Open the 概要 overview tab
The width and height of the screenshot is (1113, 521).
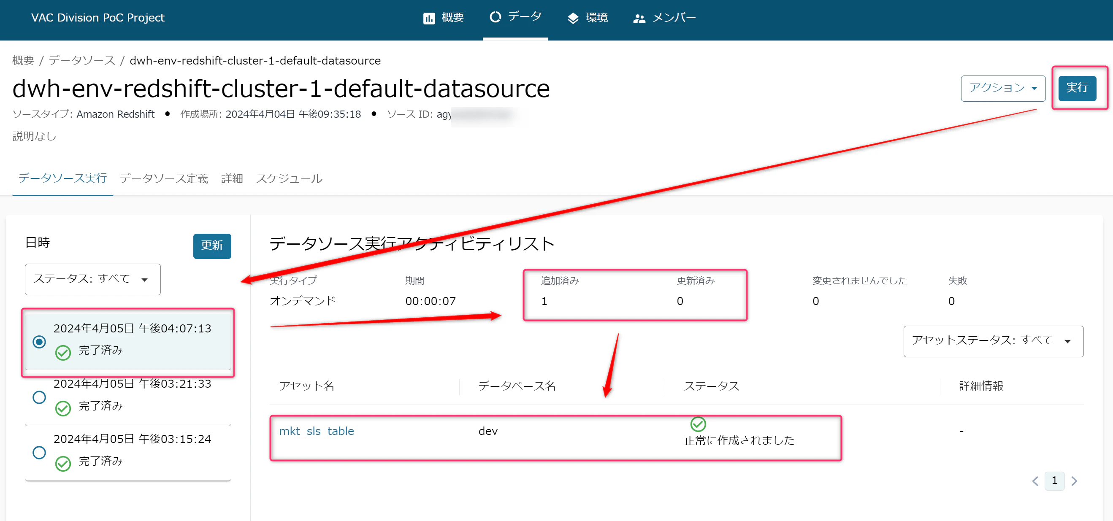(x=443, y=18)
